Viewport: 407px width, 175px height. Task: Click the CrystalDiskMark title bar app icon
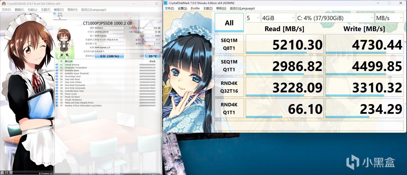pos(165,3)
